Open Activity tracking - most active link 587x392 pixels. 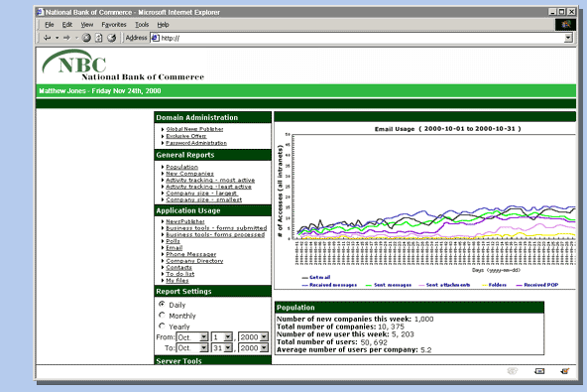click(x=210, y=181)
